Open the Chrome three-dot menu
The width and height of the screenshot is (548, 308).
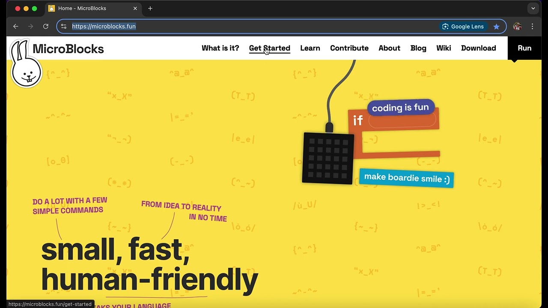pyautogui.click(x=533, y=27)
